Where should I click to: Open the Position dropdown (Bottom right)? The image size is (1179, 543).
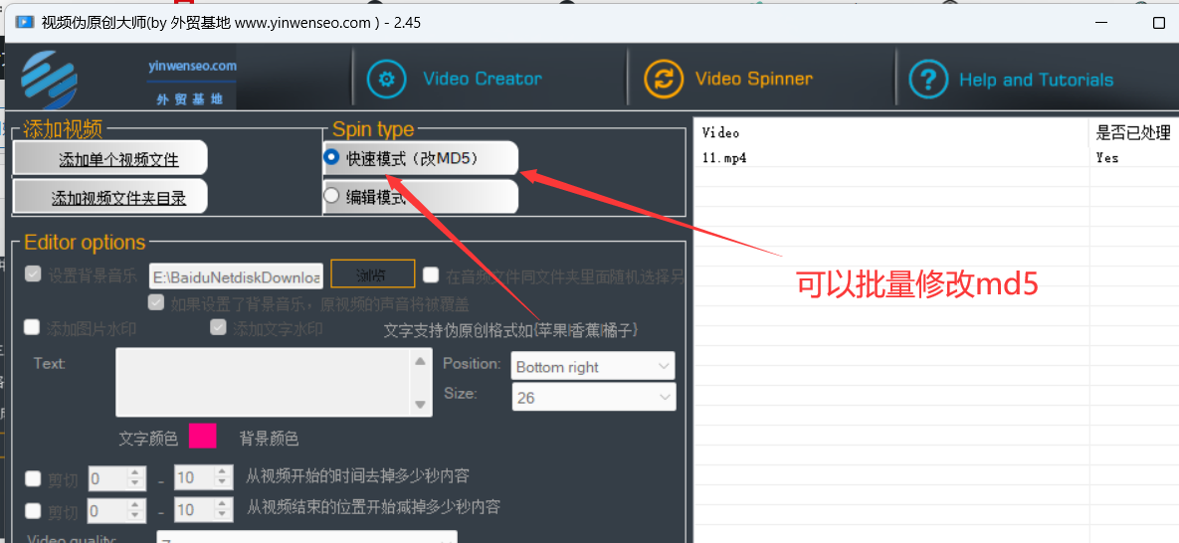(x=593, y=367)
